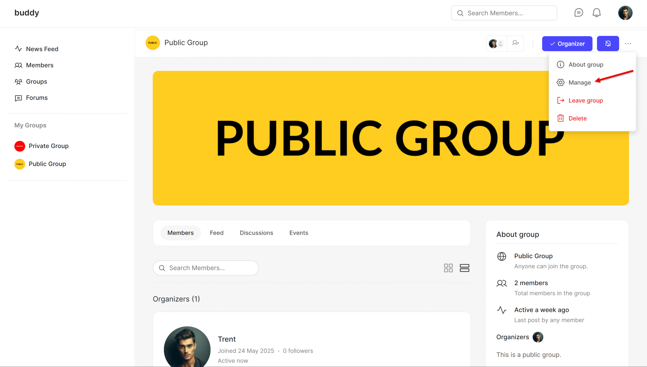The image size is (647, 367).
Task: Click the Public Group header logo
Action: (153, 43)
